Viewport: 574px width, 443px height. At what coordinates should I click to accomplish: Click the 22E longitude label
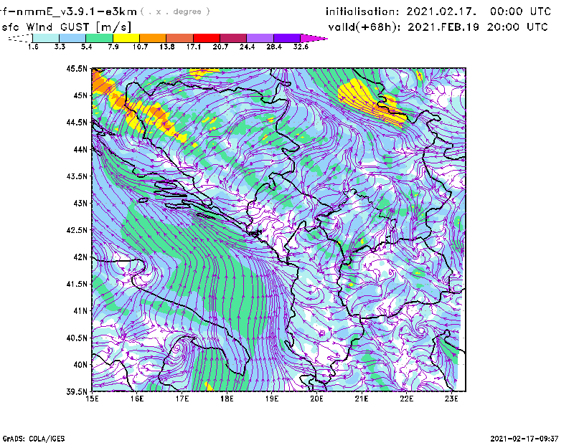407,399
